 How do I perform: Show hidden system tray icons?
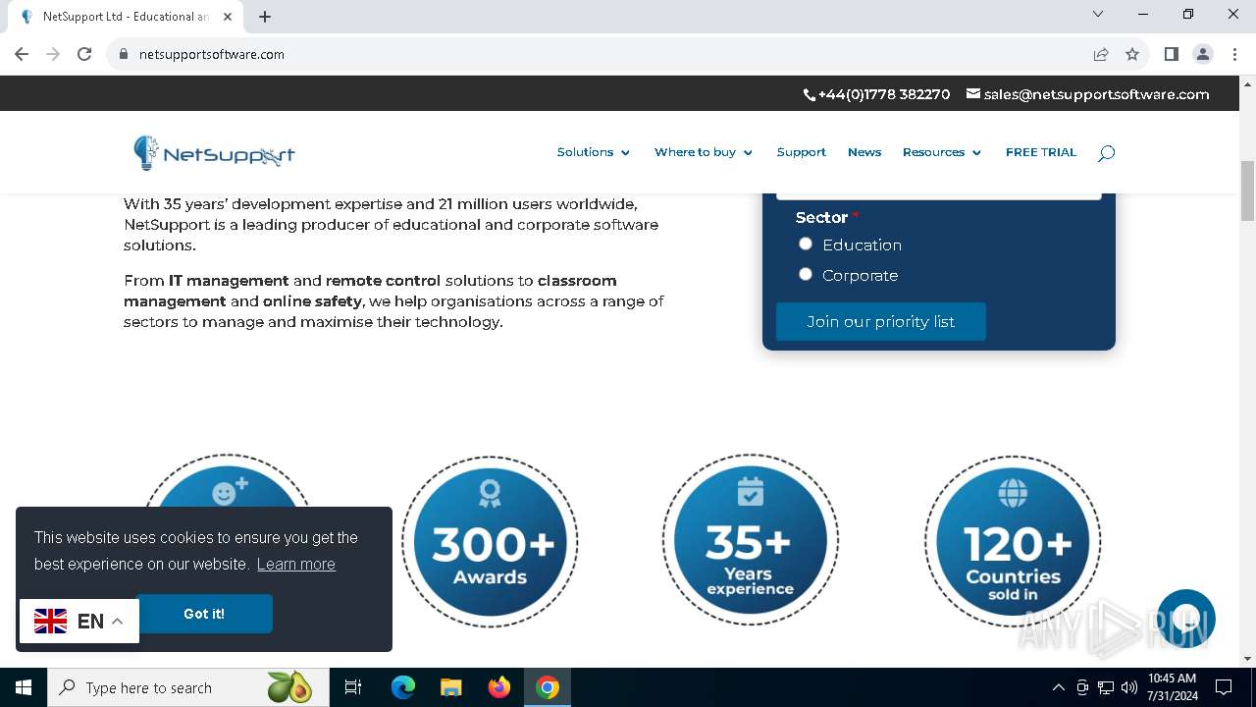(1058, 687)
